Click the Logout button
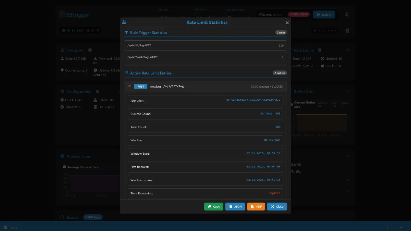 point(324,14)
